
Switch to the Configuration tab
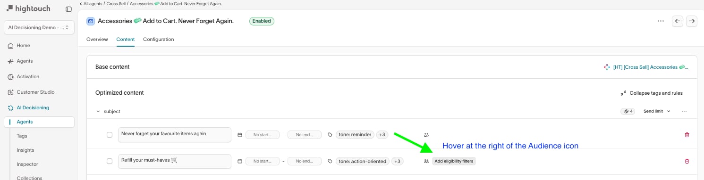tap(159, 40)
